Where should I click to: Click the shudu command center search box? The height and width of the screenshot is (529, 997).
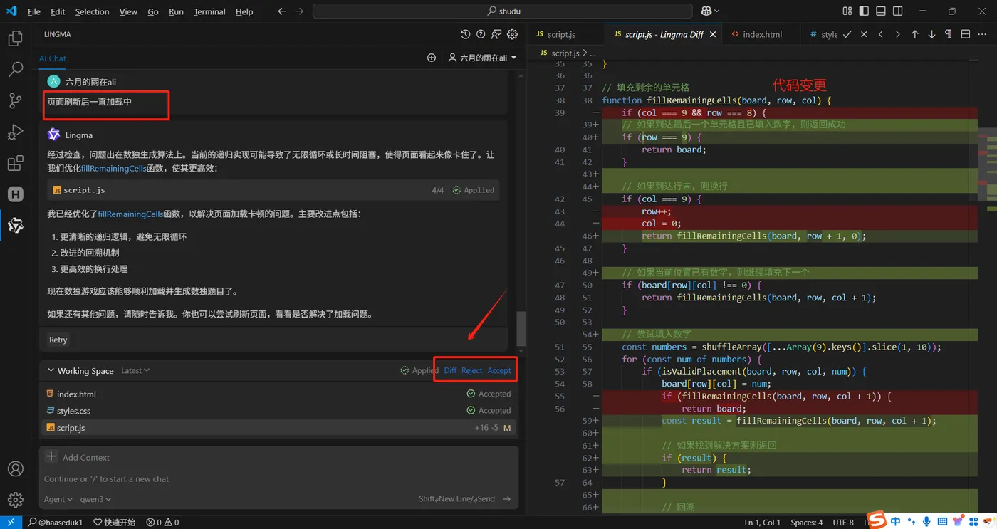pos(503,11)
